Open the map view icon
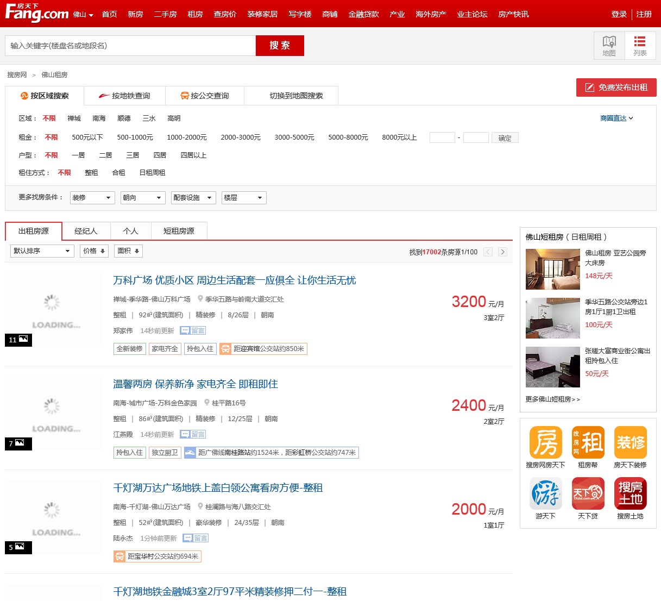Screen dimensions: 661x601 coord(609,46)
